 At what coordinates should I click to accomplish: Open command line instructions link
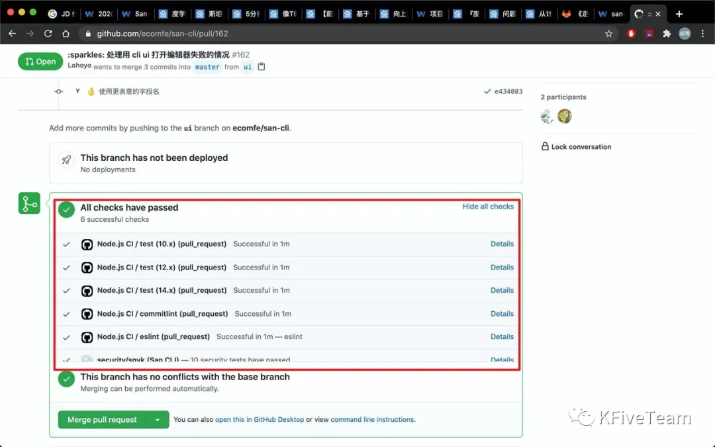[x=372, y=420]
